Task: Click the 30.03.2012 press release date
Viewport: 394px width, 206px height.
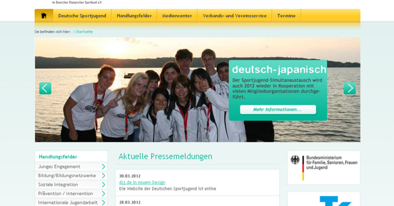Action: (x=130, y=176)
